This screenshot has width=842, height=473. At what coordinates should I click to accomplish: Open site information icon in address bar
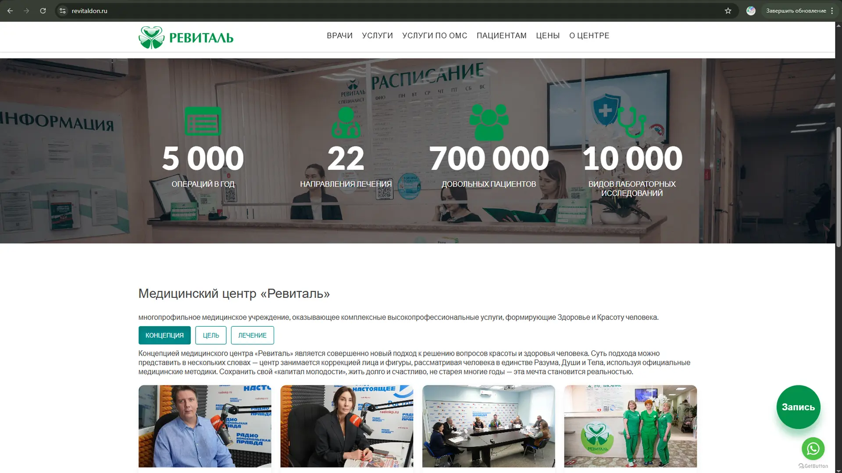63,11
